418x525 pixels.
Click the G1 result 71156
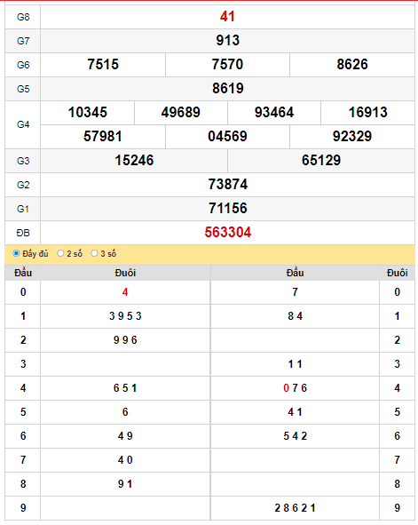coord(228,209)
